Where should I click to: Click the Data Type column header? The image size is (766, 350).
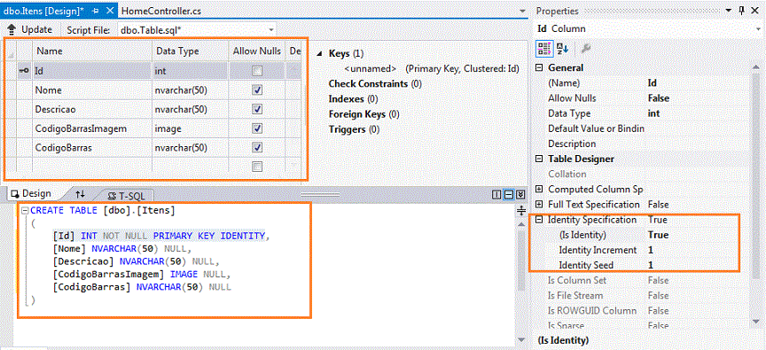[191, 51]
